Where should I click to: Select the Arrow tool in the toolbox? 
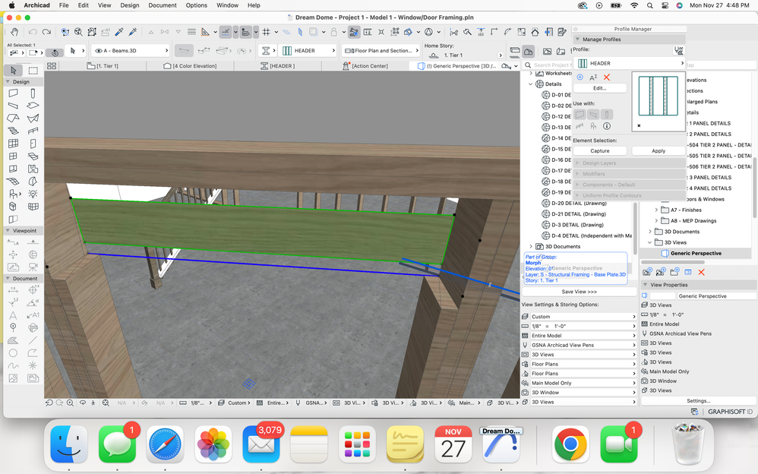[x=14, y=71]
